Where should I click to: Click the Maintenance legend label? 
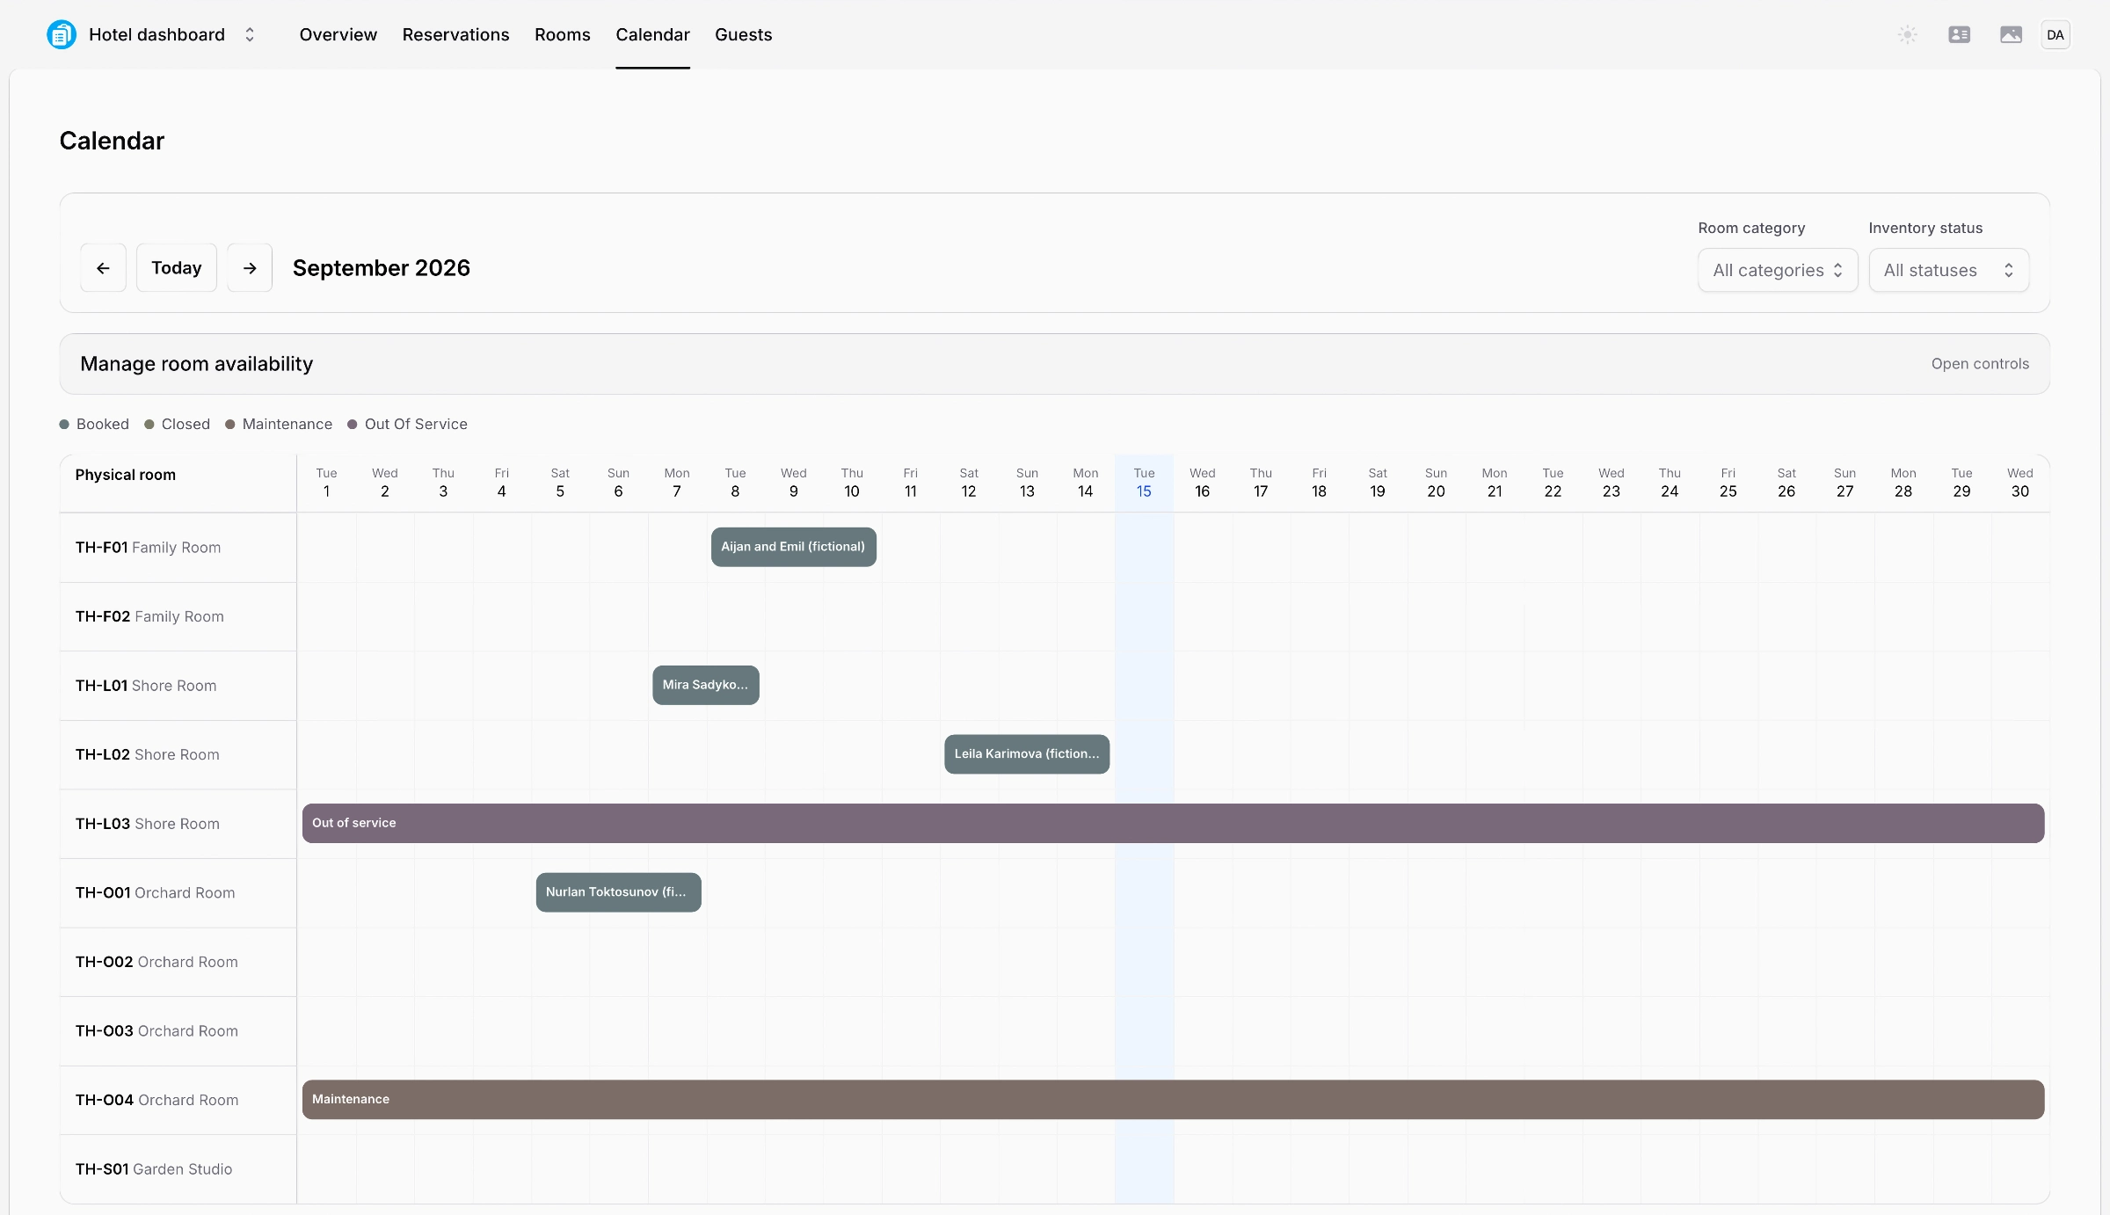click(287, 425)
